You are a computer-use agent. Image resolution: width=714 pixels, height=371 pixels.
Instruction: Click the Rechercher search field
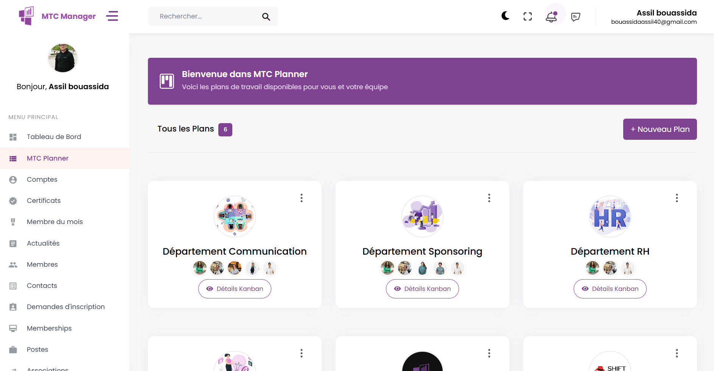click(x=213, y=16)
